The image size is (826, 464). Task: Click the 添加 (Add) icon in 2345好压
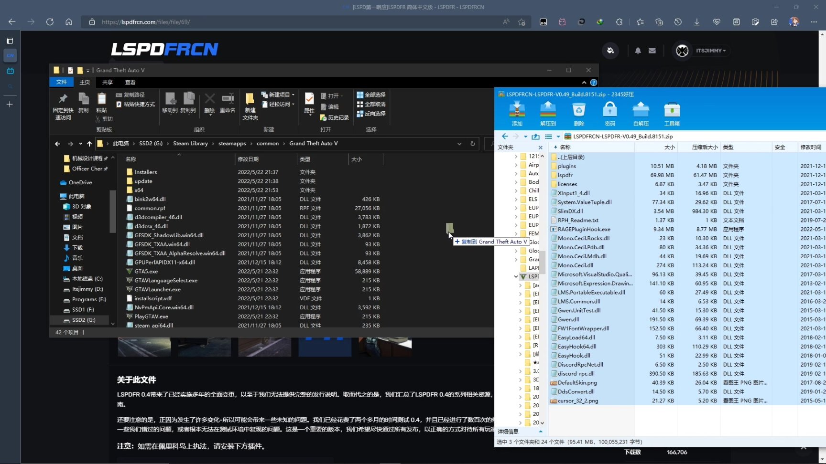pyautogui.click(x=517, y=110)
